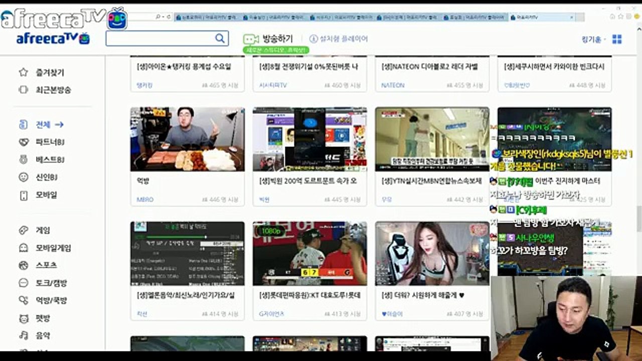The width and height of the screenshot is (642, 361).
Task: Select the 전체 all broadcasts category
Action: [42, 124]
